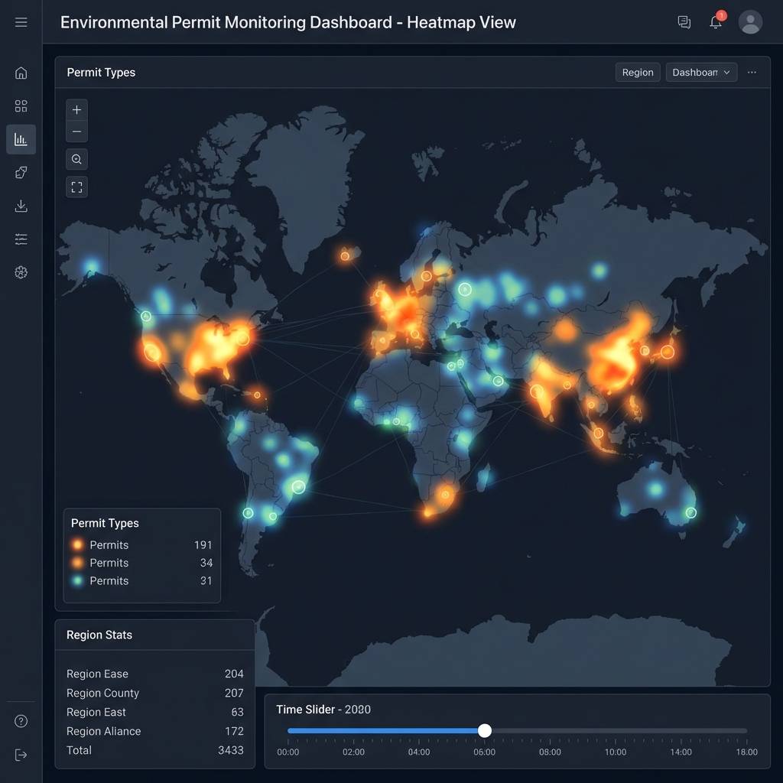Click the logout icon

pos(21,755)
